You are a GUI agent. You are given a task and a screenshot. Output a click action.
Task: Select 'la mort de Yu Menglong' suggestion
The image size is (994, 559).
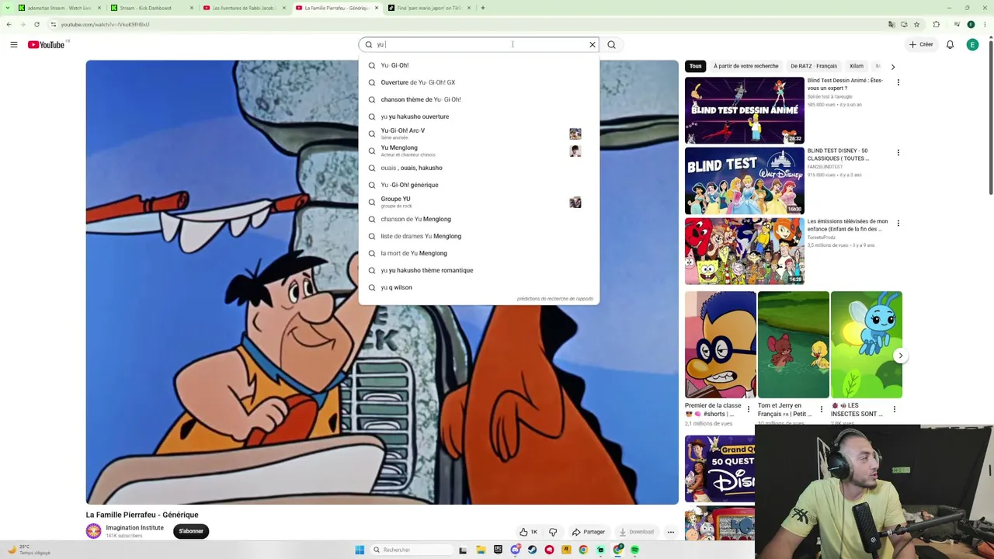(x=479, y=253)
